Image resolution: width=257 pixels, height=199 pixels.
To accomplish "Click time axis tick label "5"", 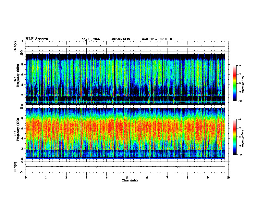I will click(x=127, y=178).
